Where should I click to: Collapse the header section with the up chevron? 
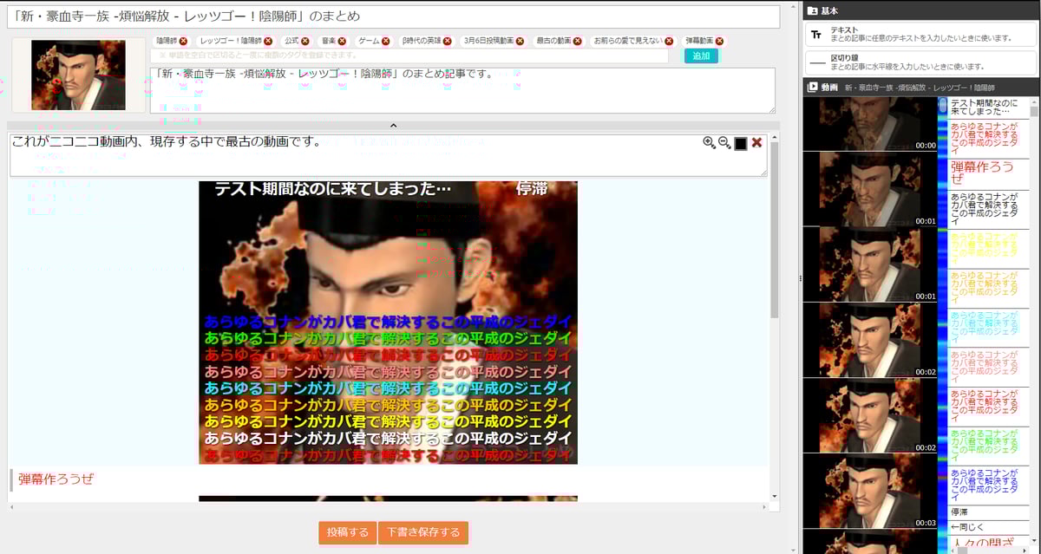[393, 126]
